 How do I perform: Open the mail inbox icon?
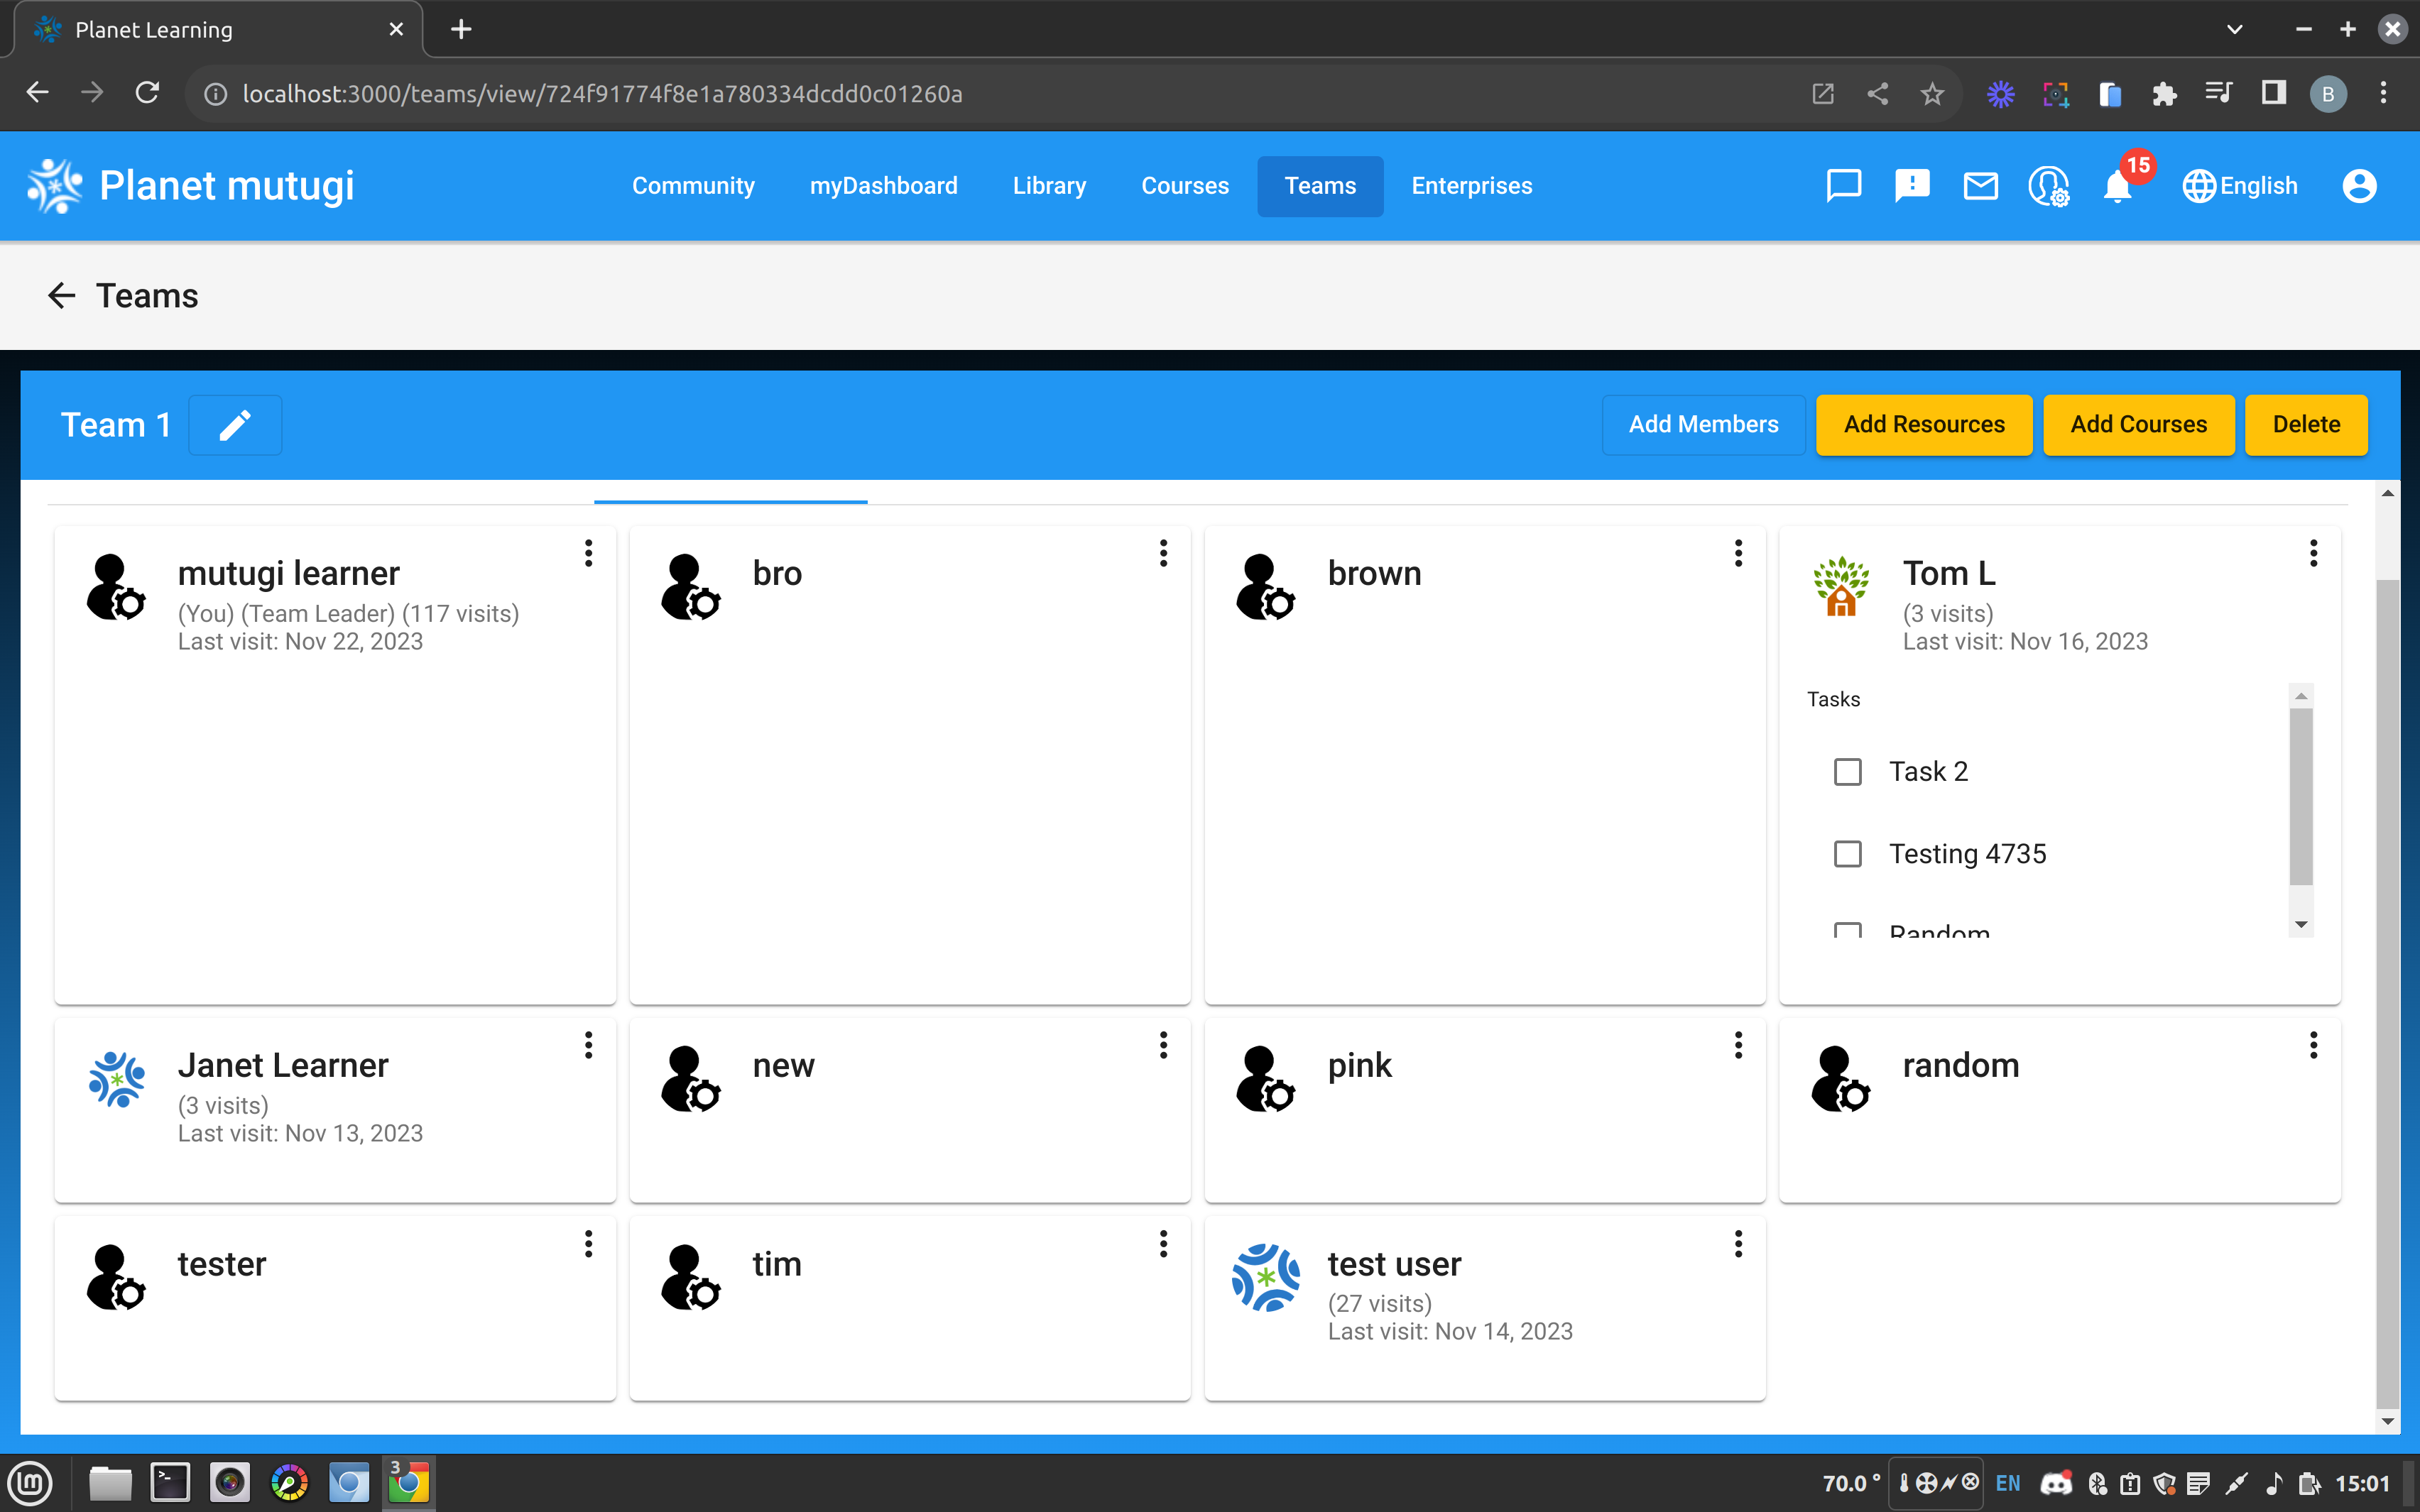(x=1980, y=186)
